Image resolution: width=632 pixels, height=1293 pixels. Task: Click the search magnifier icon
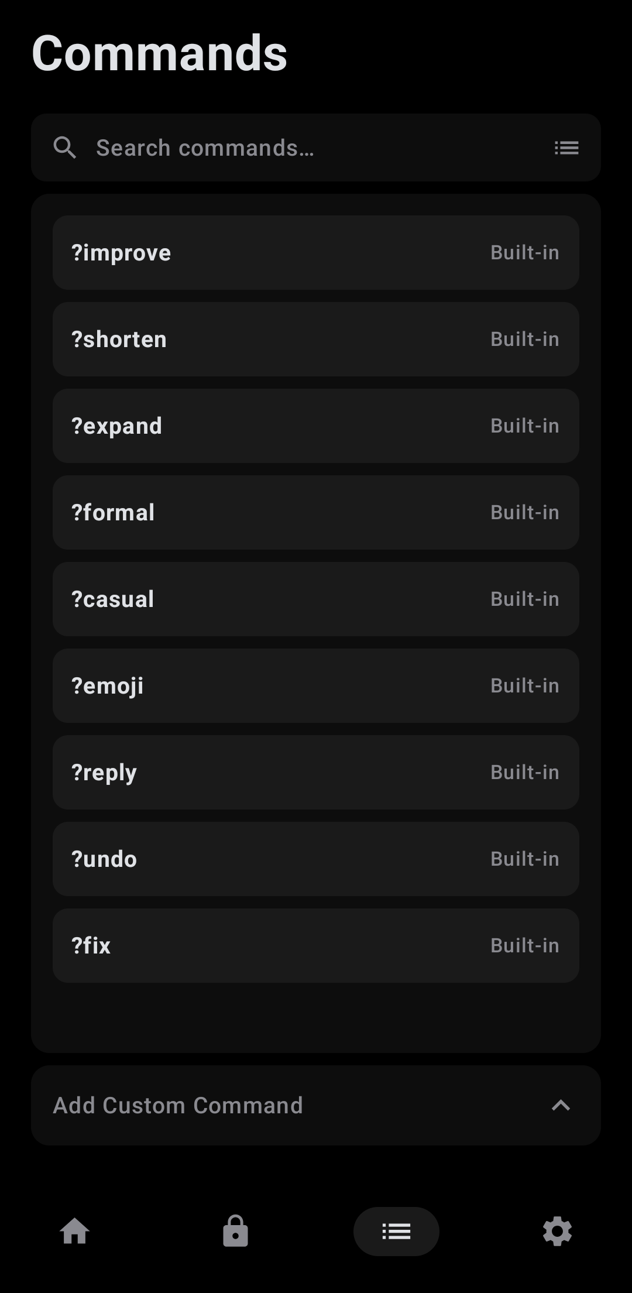66,148
